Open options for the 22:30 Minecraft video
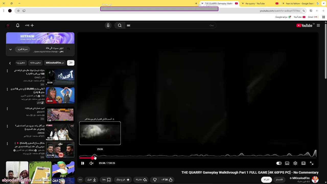 [x=7, y=71]
